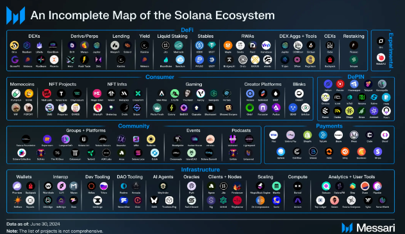This screenshot has width=405, height=234.
Task: Select the Infrastructure section heading
Action: (x=201, y=170)
